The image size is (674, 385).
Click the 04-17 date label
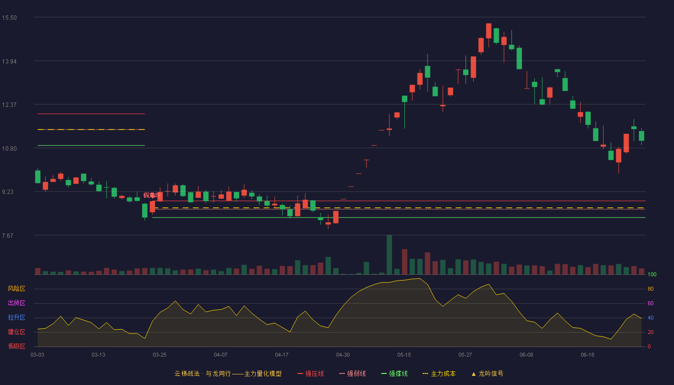click(x=282, y=355)
